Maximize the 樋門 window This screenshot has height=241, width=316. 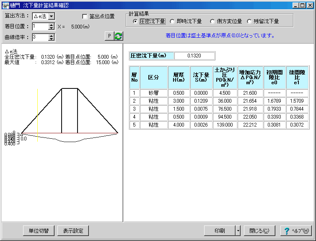(x=303, y=5)
